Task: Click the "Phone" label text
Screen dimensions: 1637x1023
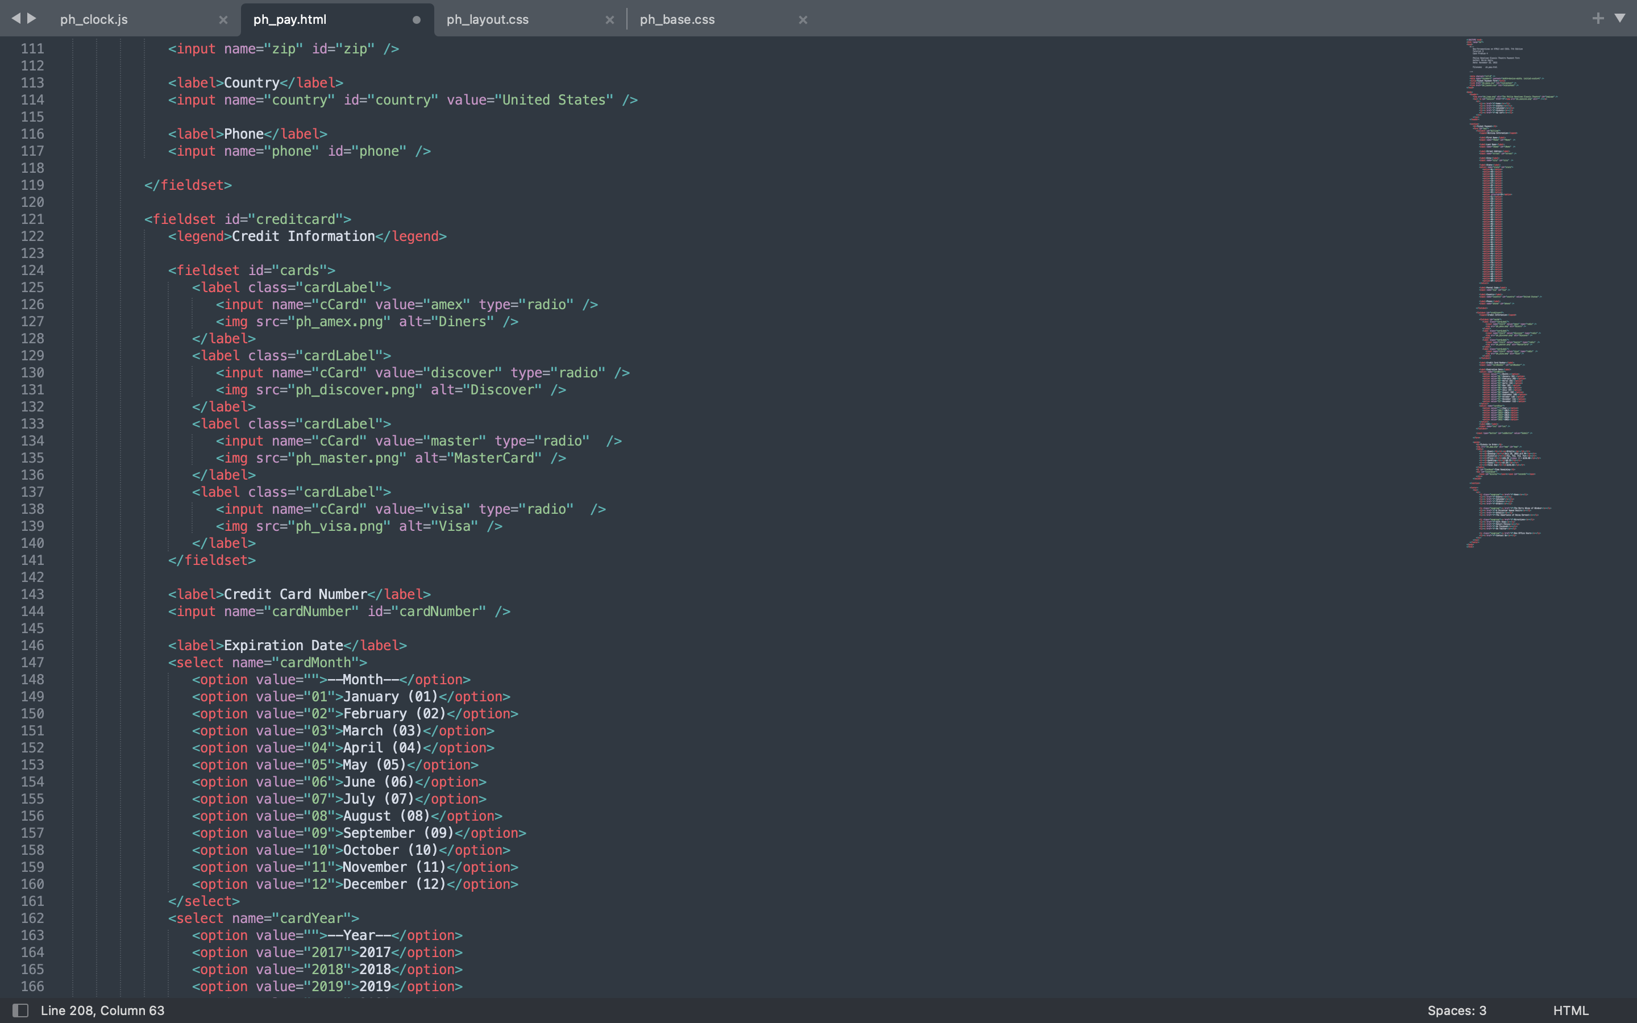Action: click(x=243, y=134)
